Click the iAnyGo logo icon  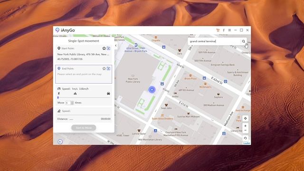point(57,30)
